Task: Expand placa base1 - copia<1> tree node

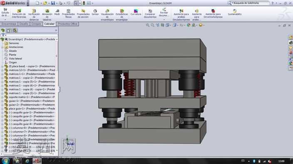Action: [2, 66]
